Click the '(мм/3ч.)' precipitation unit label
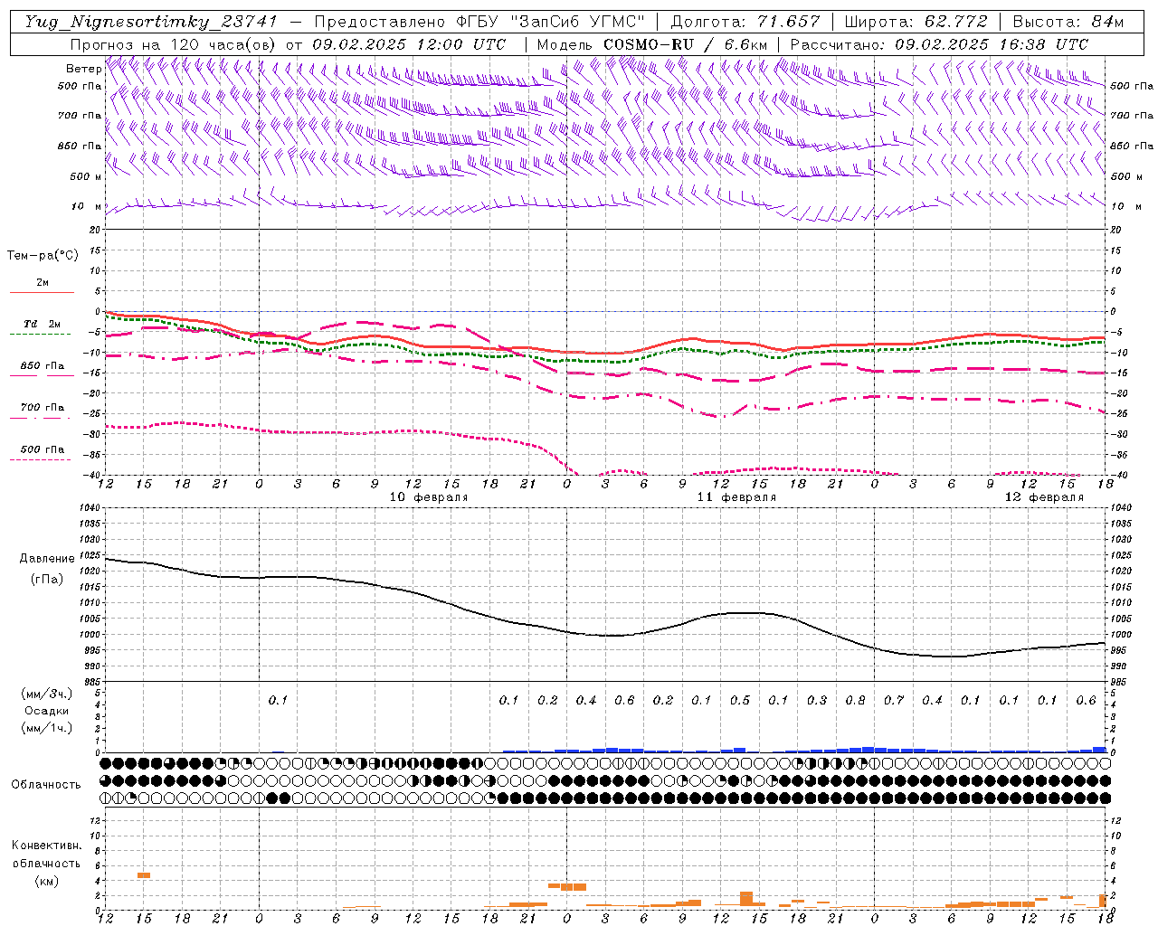 47,694
